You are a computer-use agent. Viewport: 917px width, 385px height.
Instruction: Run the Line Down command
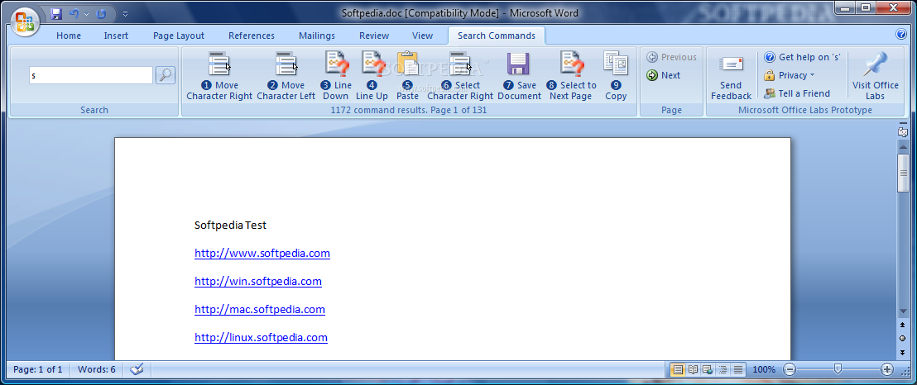coord(336,76)
